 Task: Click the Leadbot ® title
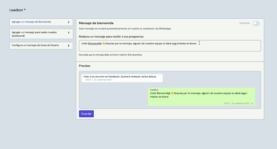17,10
